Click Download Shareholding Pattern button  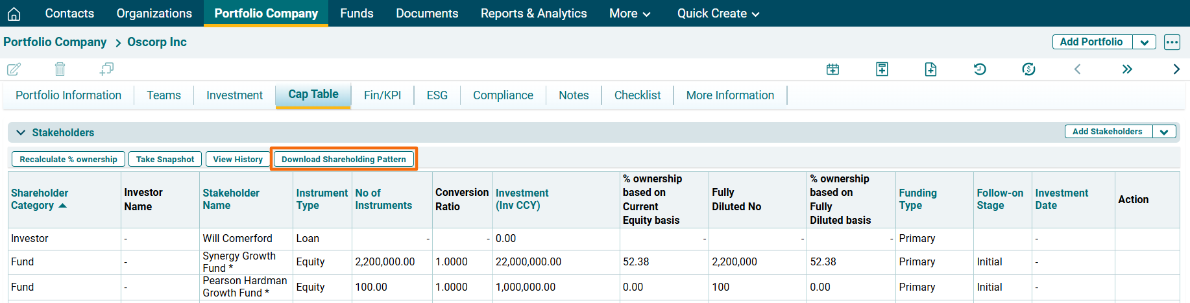click(x=343, y=159)
